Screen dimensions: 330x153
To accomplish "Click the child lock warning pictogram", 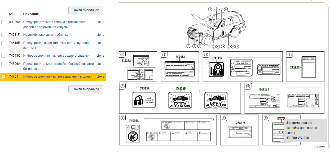I will click(x=216, y=69).
